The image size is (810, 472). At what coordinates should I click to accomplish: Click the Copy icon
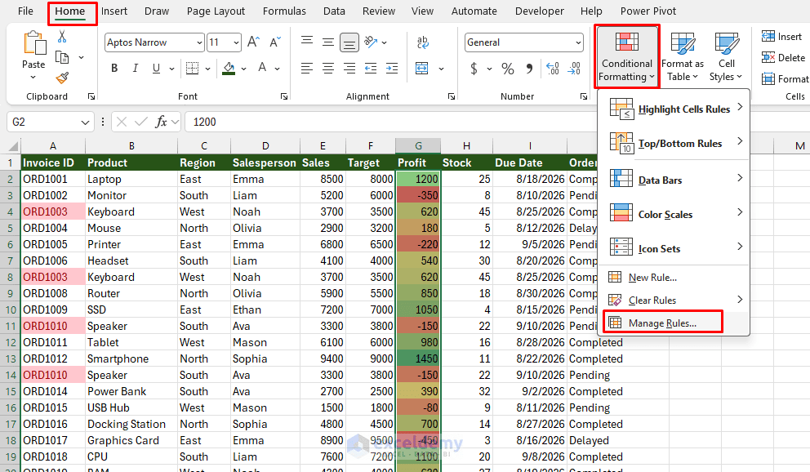coord(62,57)
